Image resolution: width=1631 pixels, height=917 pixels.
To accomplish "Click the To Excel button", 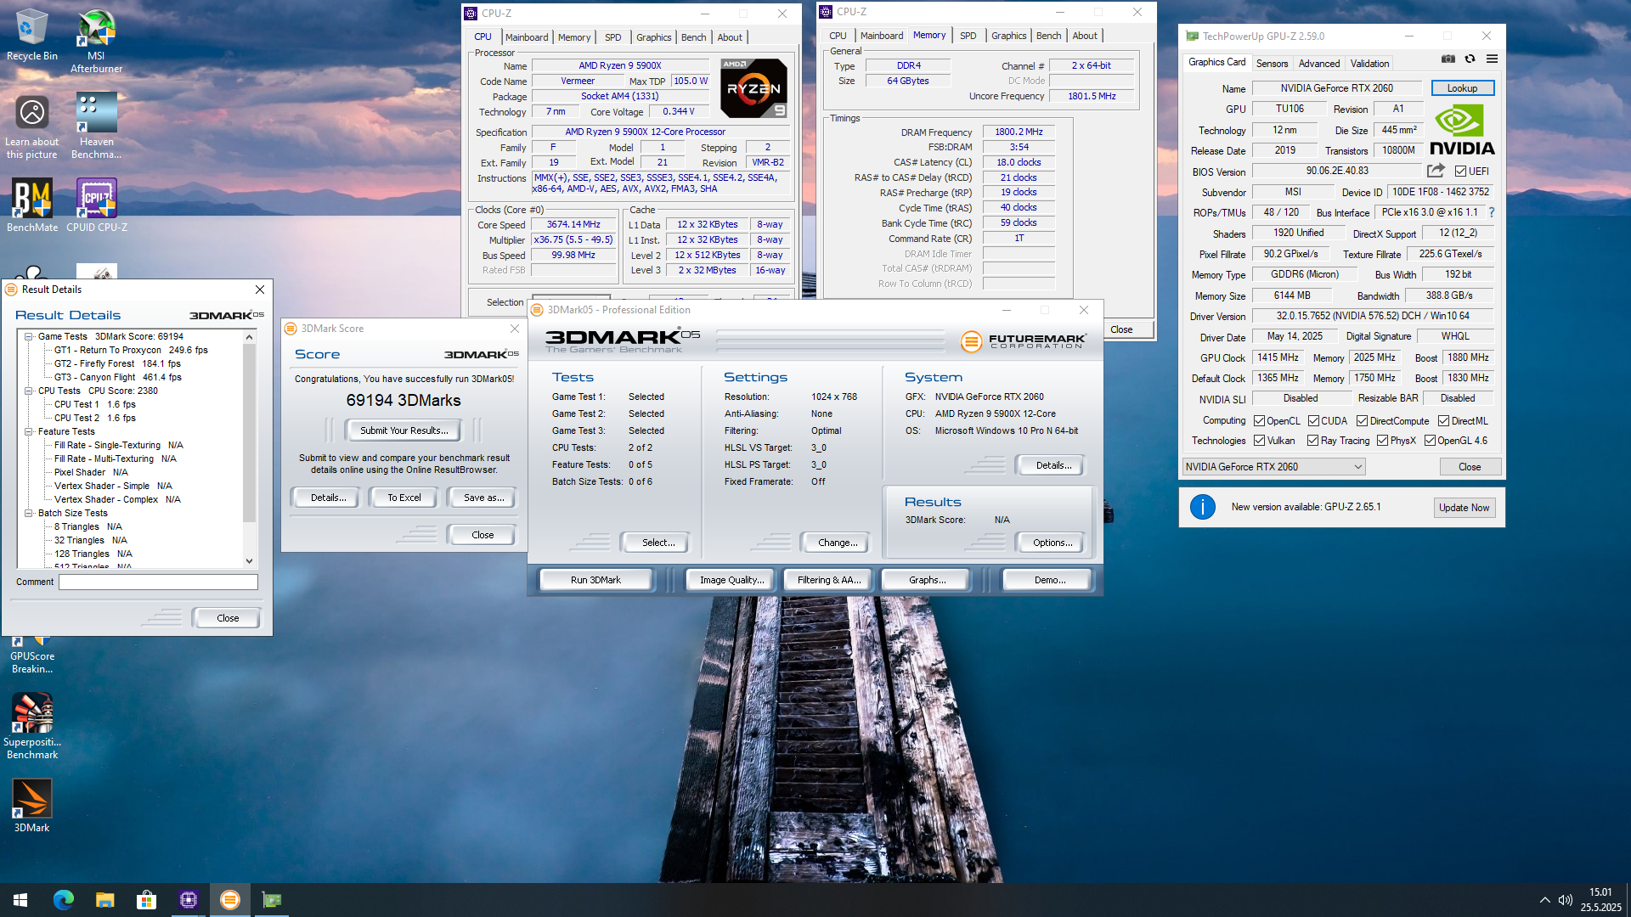I will point(404,498).
